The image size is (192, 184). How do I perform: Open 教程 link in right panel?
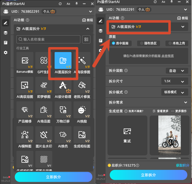pos(183,18)
